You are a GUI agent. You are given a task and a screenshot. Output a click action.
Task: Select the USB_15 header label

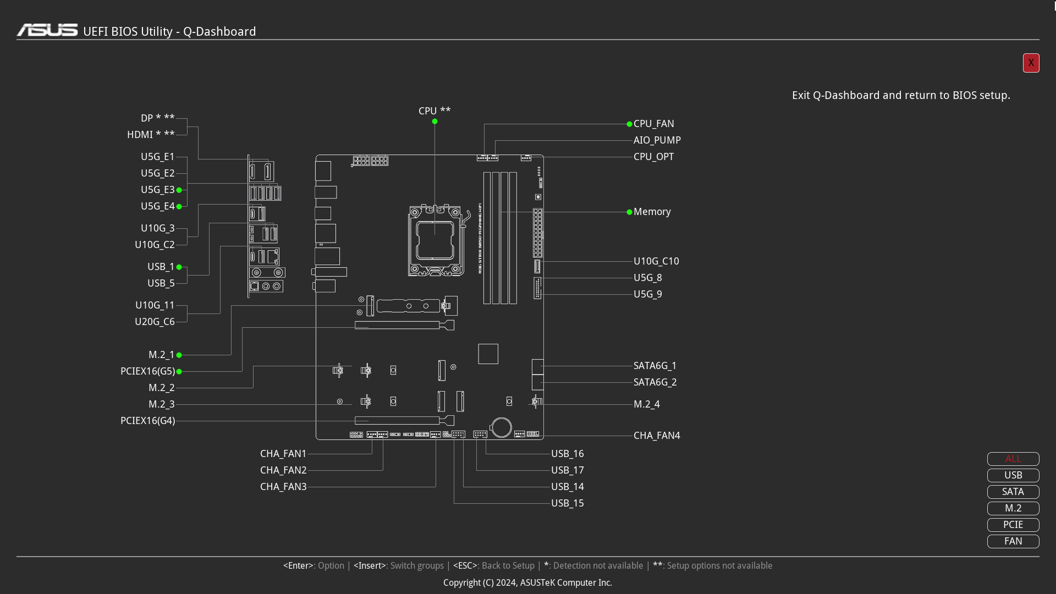tap(568, 503)
